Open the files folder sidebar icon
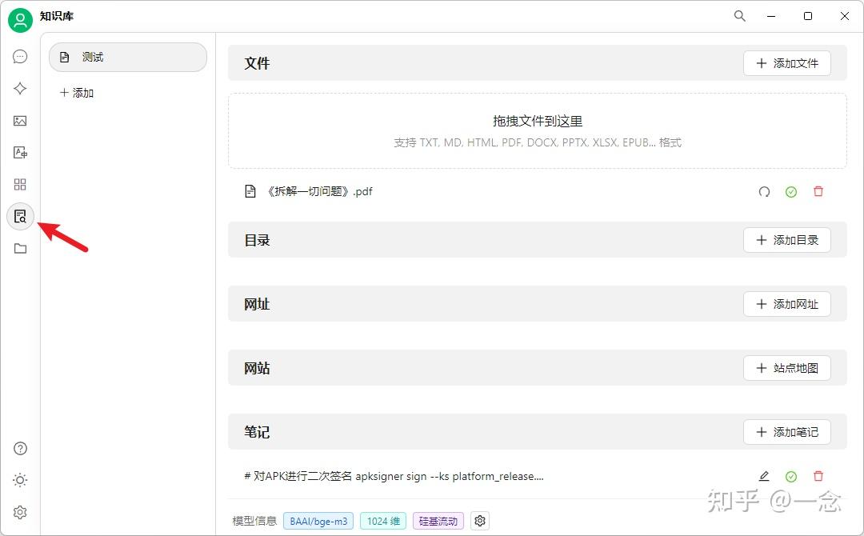This screenshot has height=536, width=864. point(20,249)
